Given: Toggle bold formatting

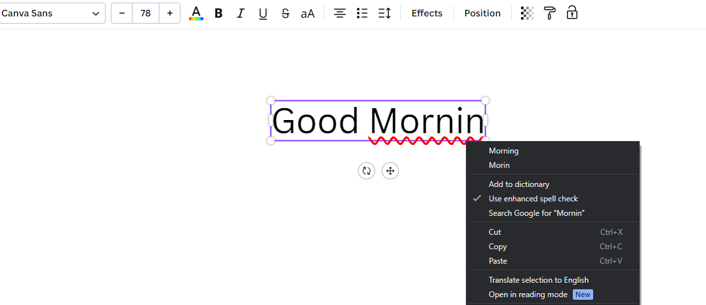Looking at the screenshot, I should point(218,14).
